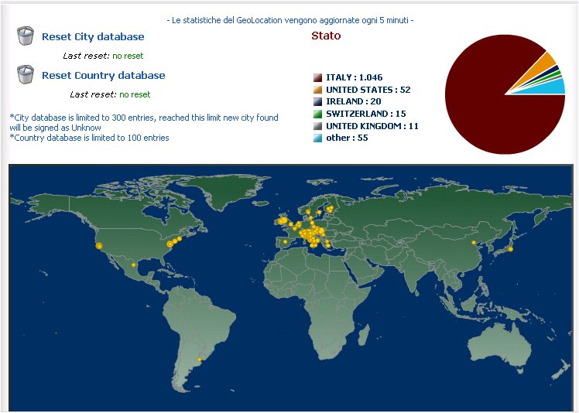Click the yellow marker in southern South America
This screenshot has width=579, height=413.
[x=200, y=359]
